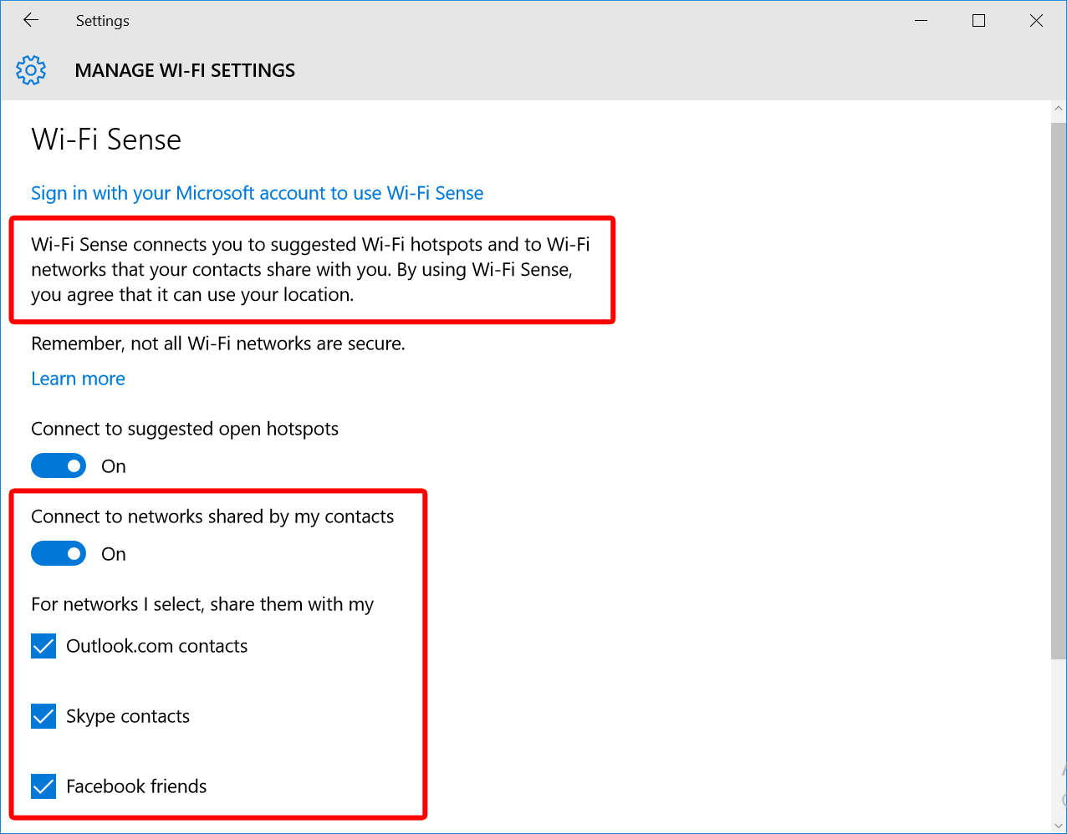Viewport: 1067px width, 834px height.
Task: Click the Wi-Fi Sense description paragraph
Action: click(310, 269)
